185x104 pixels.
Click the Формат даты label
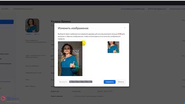pyautogui.click(x=55, y=91)
